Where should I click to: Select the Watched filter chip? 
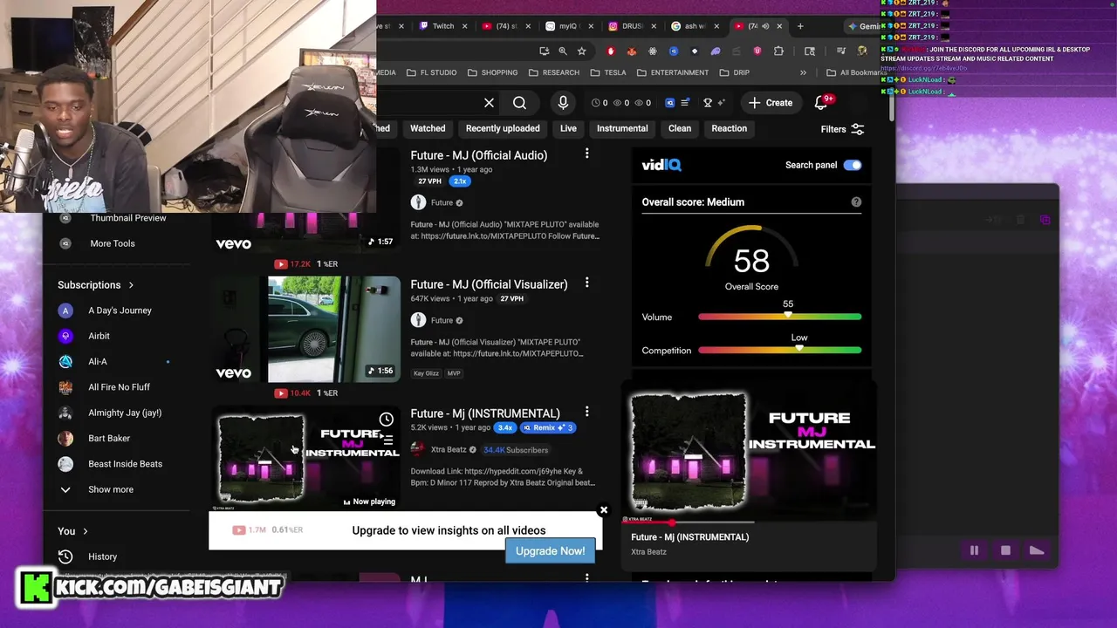pos(428,128)
